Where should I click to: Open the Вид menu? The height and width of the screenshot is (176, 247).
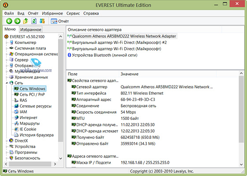21,14
